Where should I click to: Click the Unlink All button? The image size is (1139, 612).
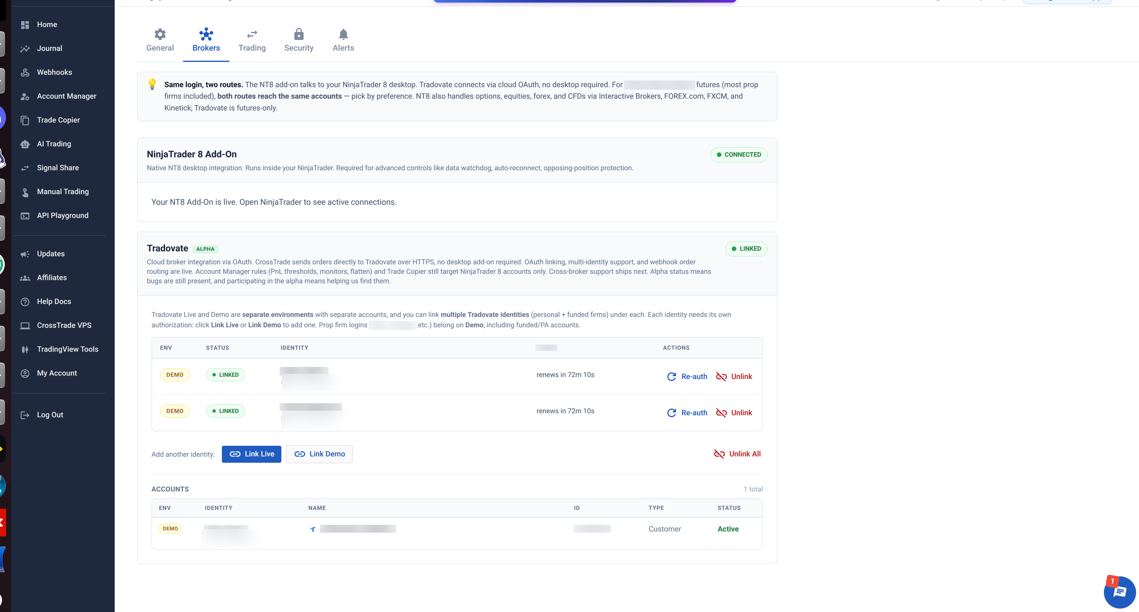pos(737,454)
